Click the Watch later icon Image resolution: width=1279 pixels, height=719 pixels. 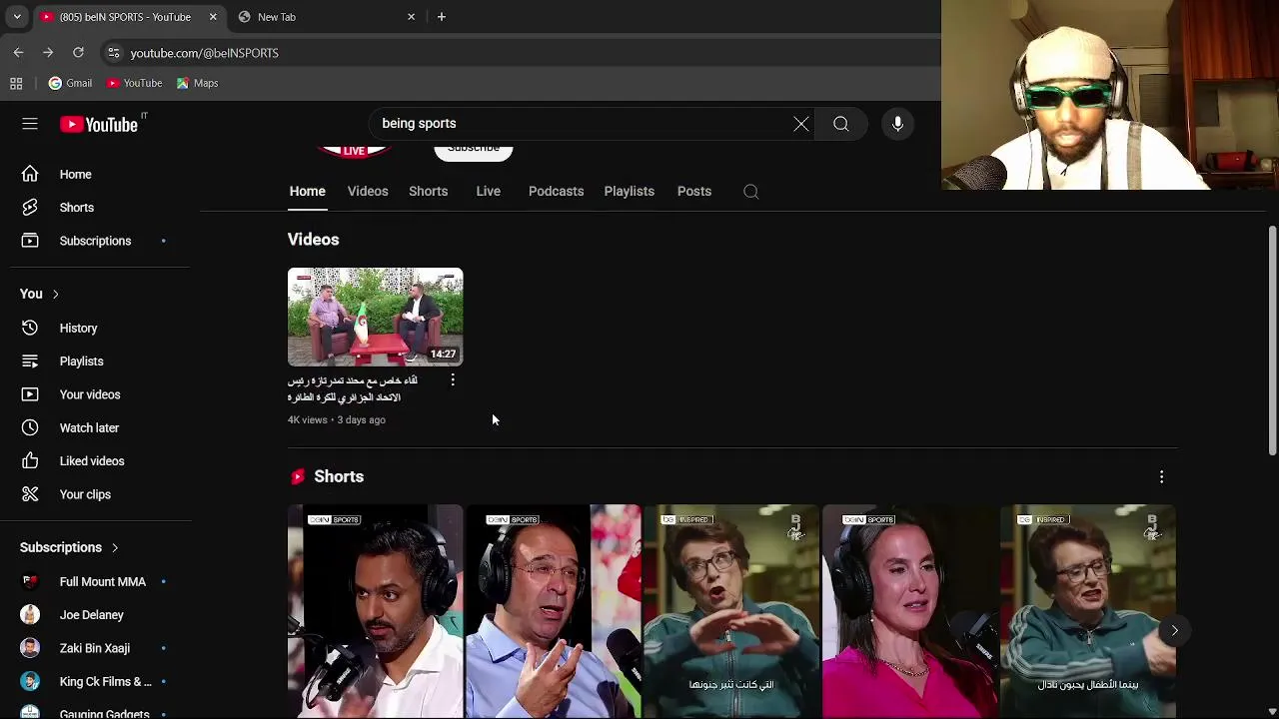point(30,427)
